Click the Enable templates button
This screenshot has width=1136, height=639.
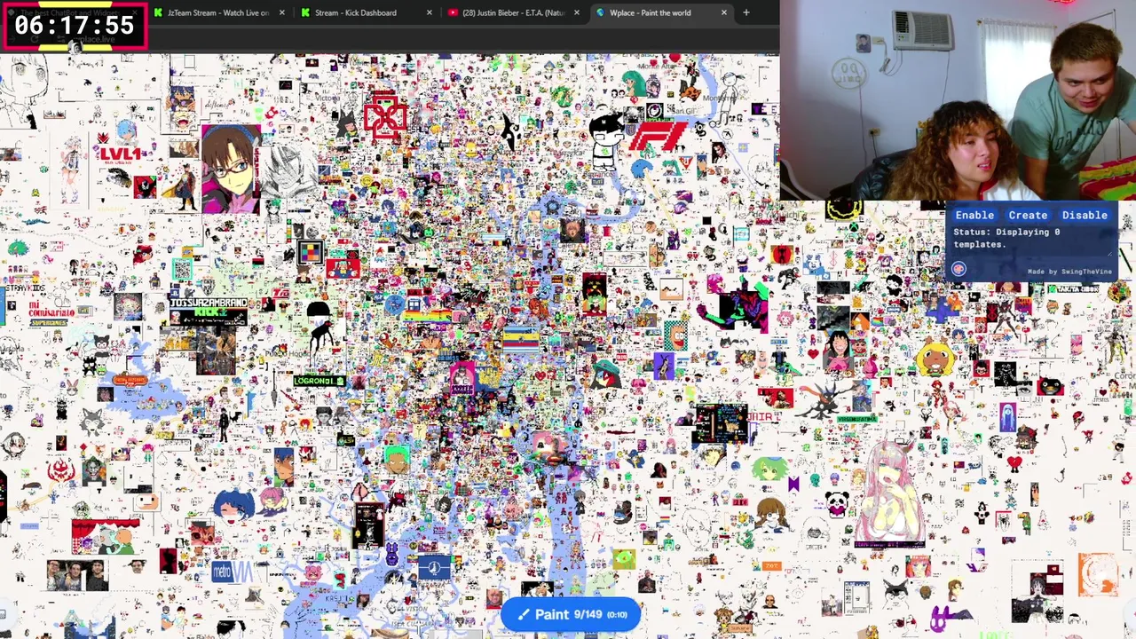click(x=974, y=215)
